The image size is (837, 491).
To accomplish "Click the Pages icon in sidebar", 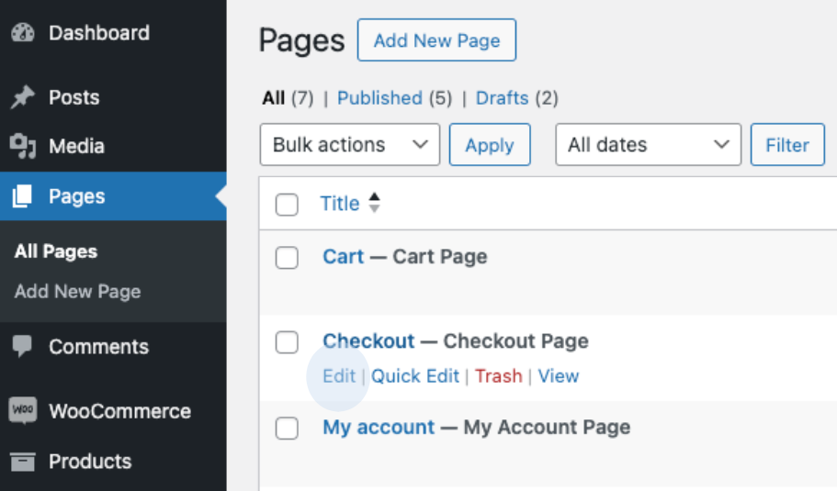I will pos(22,196).
